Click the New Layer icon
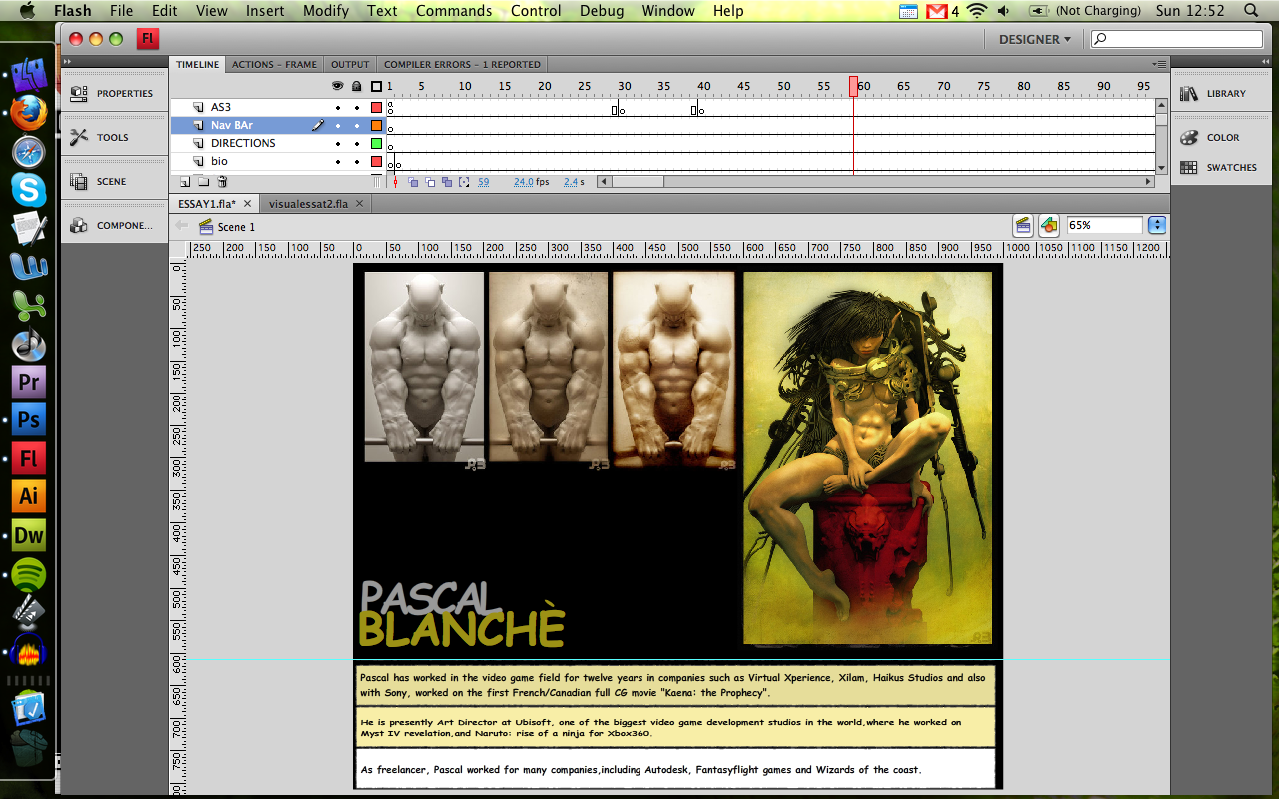The image size is (1279, 799). [x=185, y=182]
